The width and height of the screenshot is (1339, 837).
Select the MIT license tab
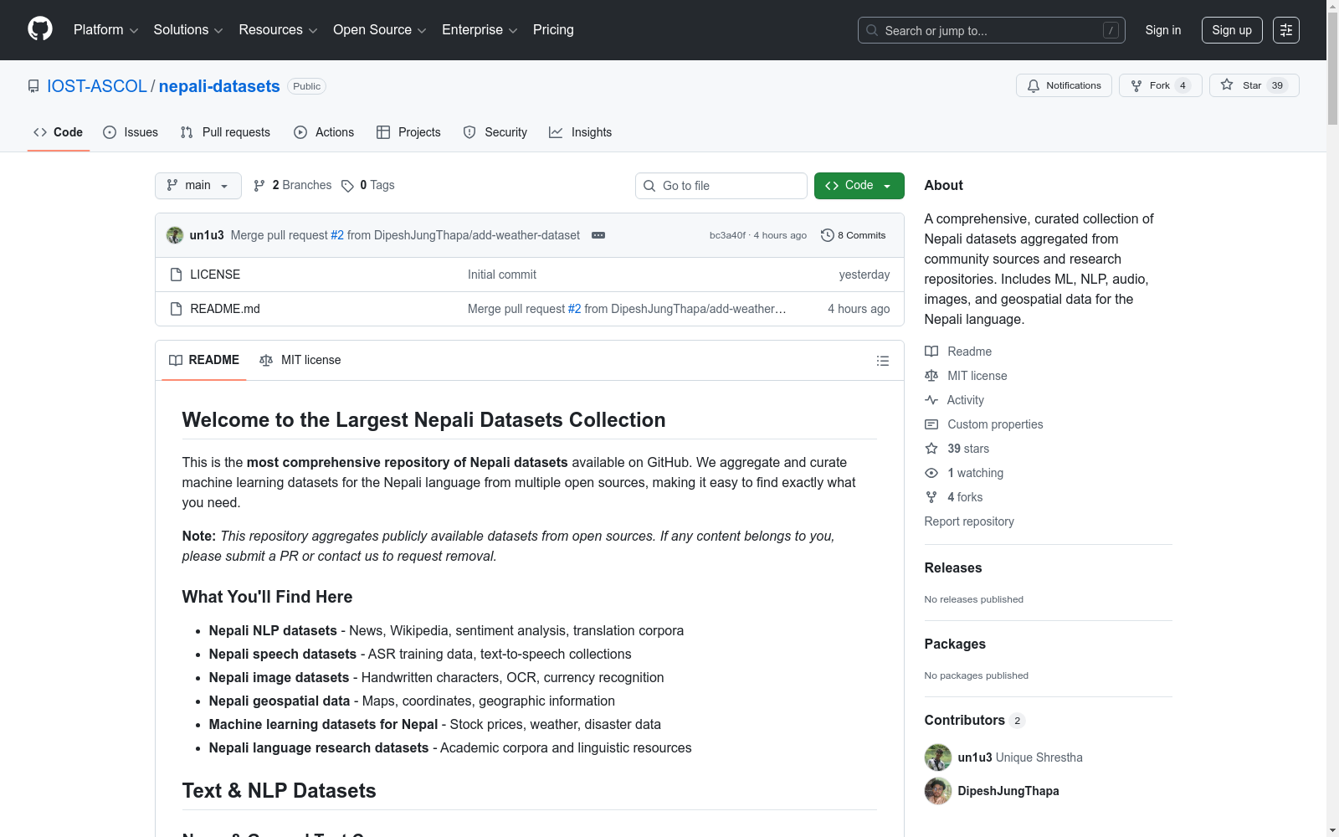click(300, 360)
